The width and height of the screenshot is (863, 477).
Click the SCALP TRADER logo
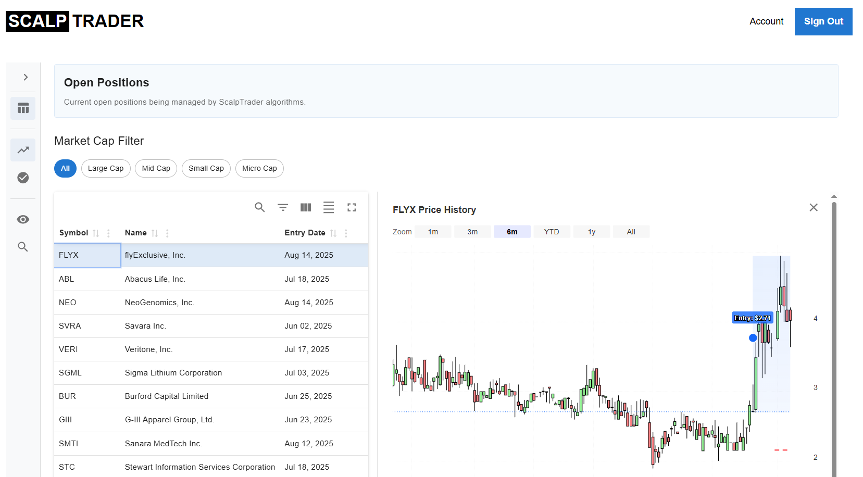74,21
